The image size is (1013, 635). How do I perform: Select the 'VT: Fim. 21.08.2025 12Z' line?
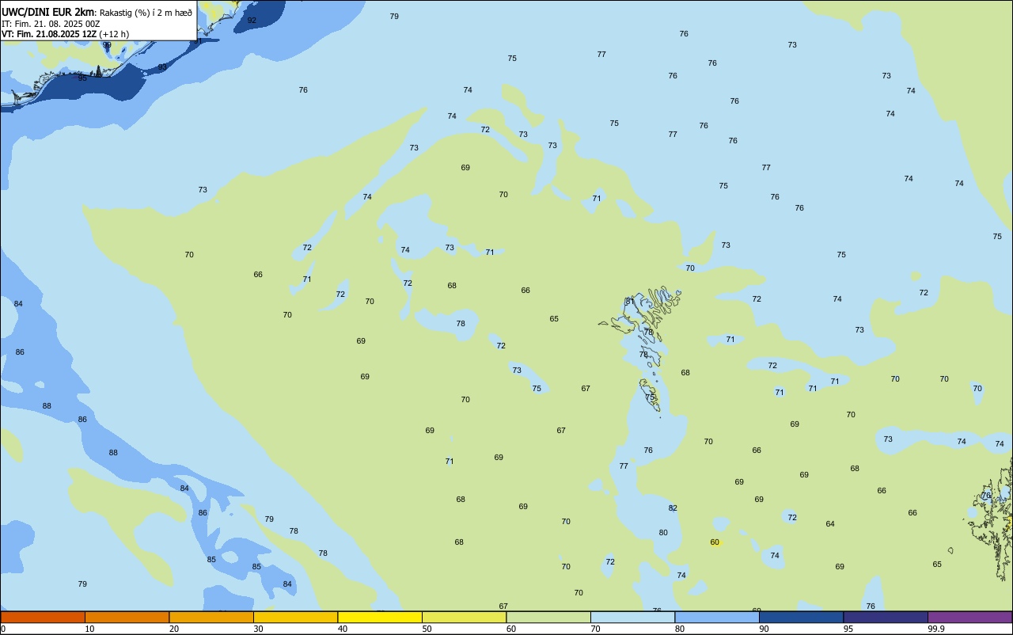coord(49,34)
